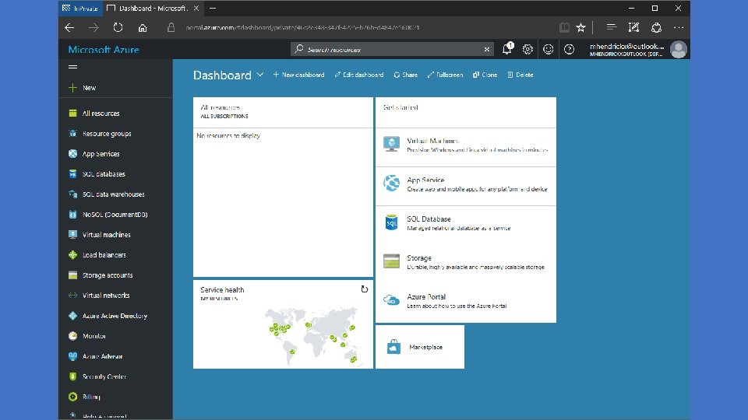Image resolution: width=748 pixels, height=420 pixels.
Task: Click the All resources tile header
Action: click(x=283, y=112)
